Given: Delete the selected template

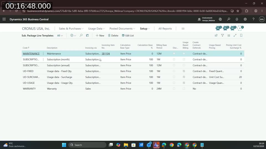Looking at the screenshot, I should (113, 36).
